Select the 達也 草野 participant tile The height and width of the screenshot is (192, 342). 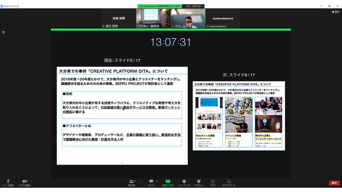click(119, 19)
